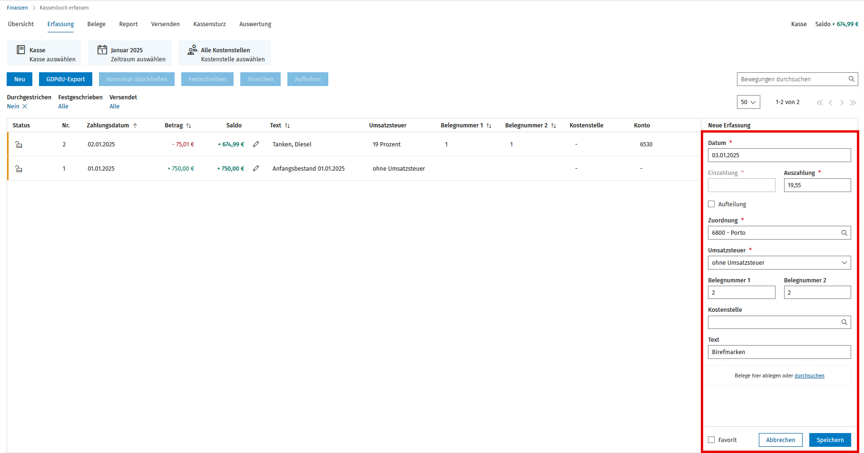Open the Kostenstelle search magnifier
The height and width of the screenshot is (453, 864).
pos(844,322)
